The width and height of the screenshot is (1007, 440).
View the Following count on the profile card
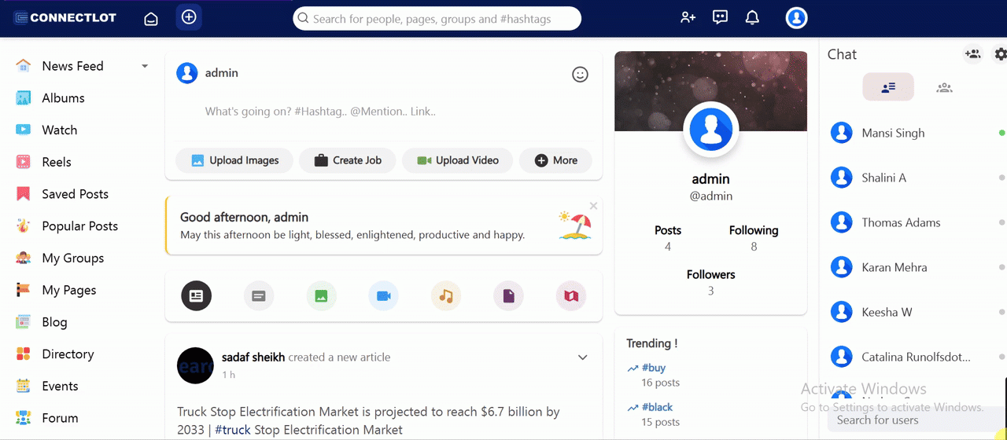point(754,238)
